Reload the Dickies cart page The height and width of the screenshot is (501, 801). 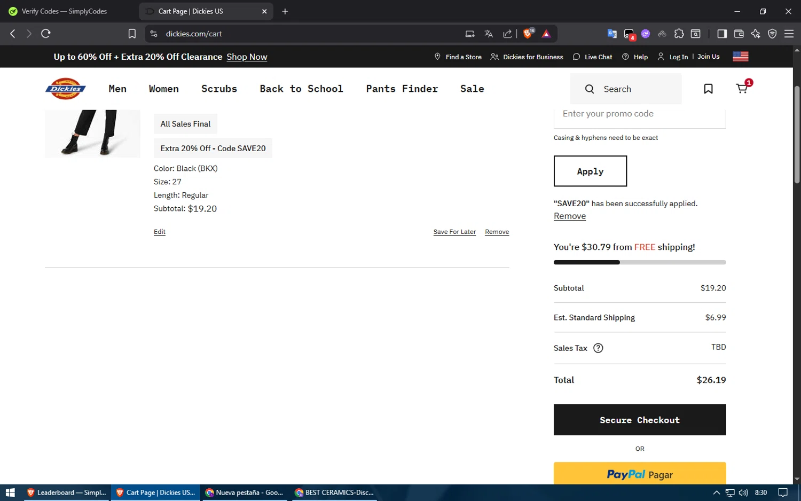46,34
